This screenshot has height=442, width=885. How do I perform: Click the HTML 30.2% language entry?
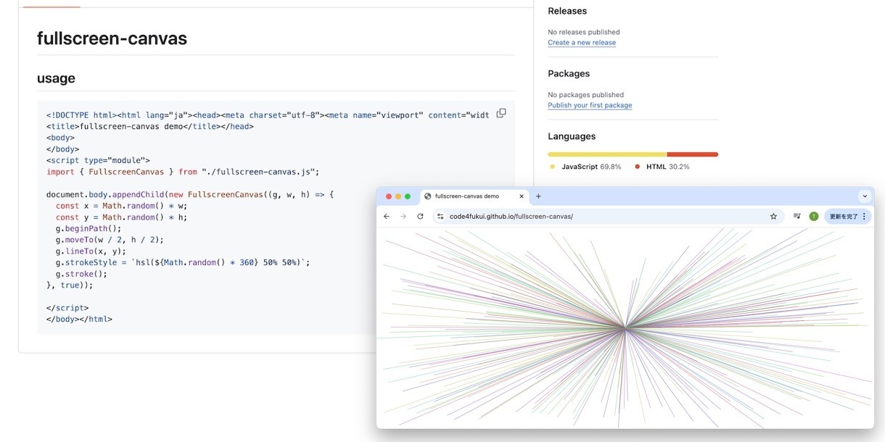[667, 167]
